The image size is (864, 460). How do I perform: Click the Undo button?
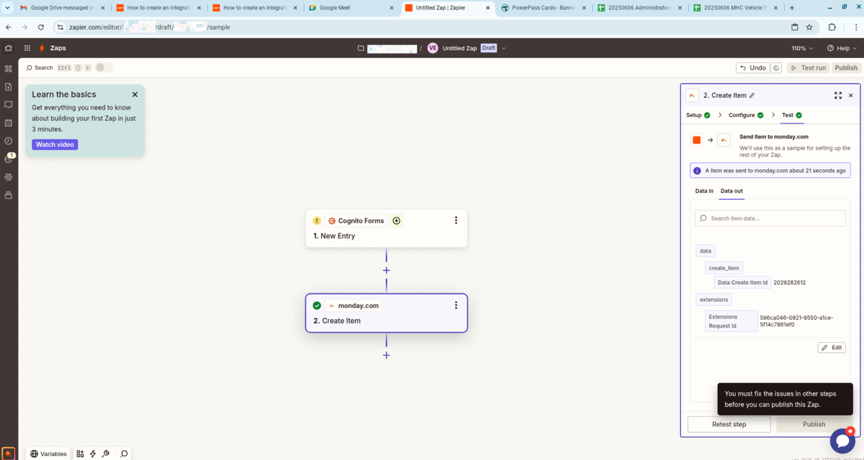coord(752,68)
